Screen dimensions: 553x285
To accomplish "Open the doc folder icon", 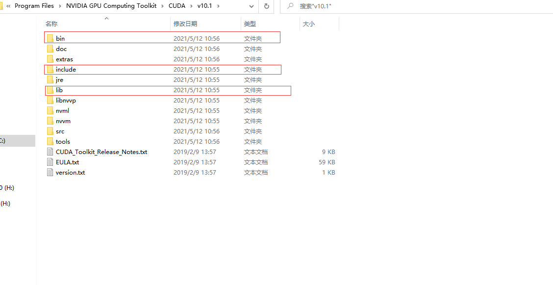I will (x=50, y=49).
